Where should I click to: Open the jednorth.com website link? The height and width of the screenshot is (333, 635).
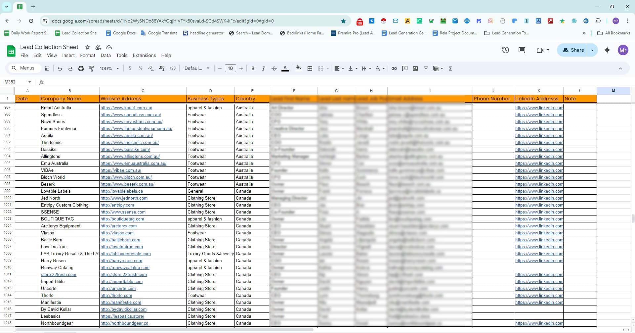(124, 198)
